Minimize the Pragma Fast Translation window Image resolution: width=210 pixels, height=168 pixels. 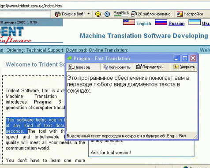[176, 58]
